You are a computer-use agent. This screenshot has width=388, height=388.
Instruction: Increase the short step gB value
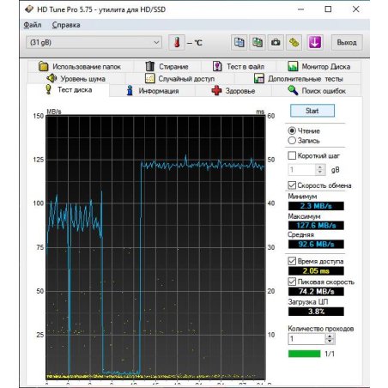(x=320, y=167)
